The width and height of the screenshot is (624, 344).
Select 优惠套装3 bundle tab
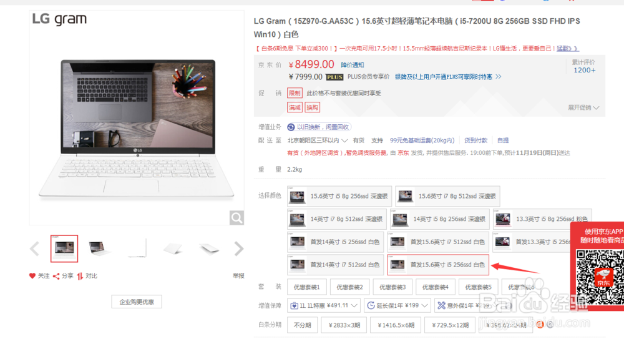[x=392, y=287]
